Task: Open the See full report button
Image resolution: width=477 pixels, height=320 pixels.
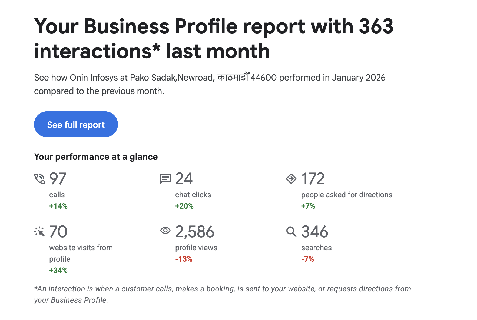Action: pos(76,124)
